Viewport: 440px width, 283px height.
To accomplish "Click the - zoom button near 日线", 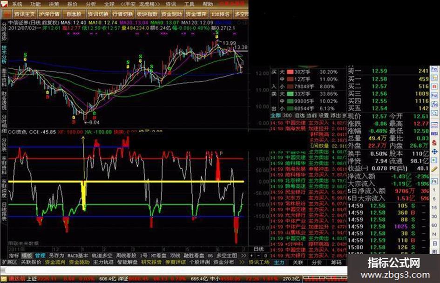I will (x=259, y=256).
